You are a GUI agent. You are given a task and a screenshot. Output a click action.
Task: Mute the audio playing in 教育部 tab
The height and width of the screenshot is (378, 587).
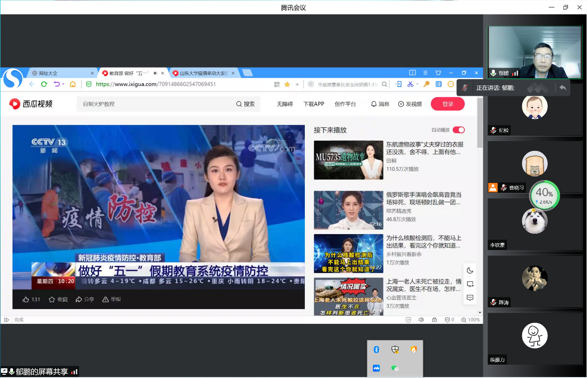tap(155, 73)
